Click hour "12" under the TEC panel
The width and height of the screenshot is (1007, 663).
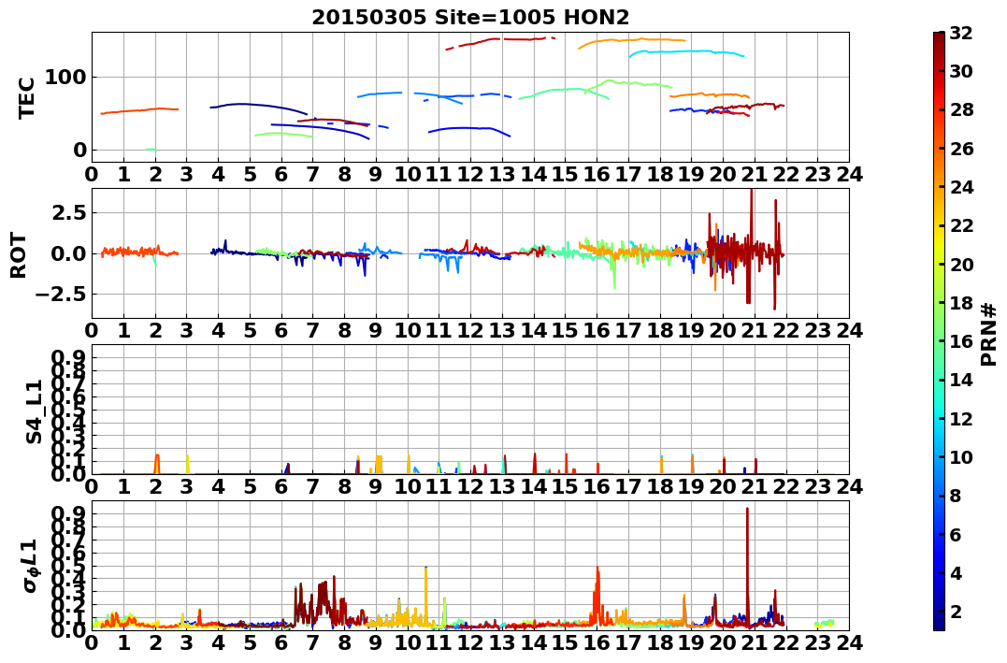(470, 174)
